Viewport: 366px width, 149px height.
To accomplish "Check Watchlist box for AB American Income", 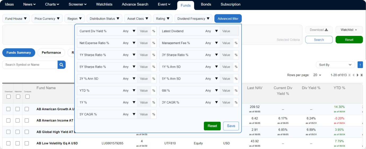I will coord(18,121).
